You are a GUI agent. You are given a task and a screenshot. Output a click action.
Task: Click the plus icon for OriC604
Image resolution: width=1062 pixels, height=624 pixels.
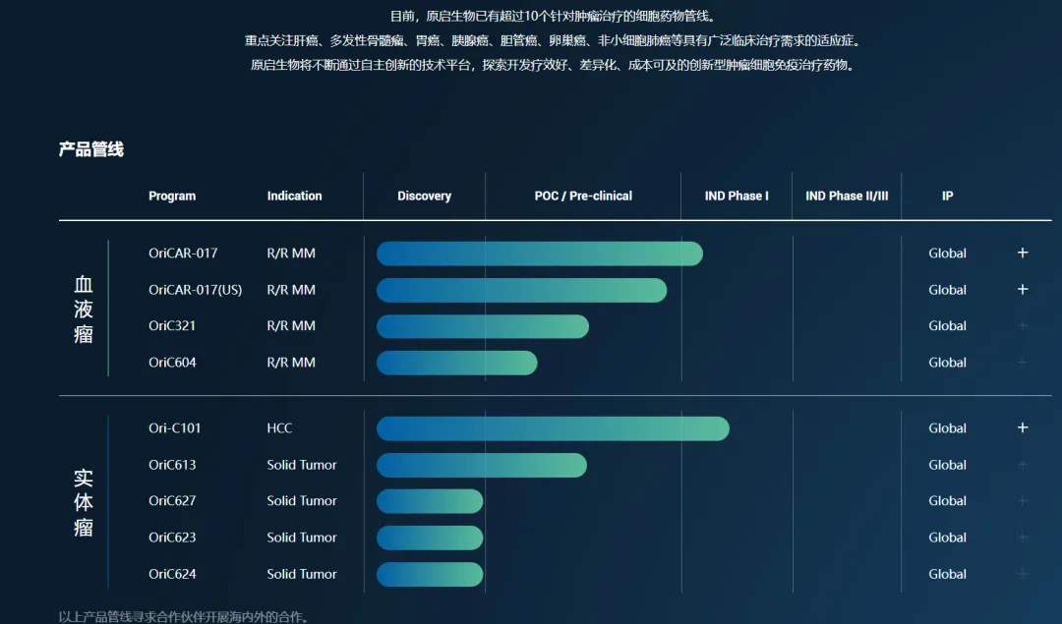(x=1023, y=363)
